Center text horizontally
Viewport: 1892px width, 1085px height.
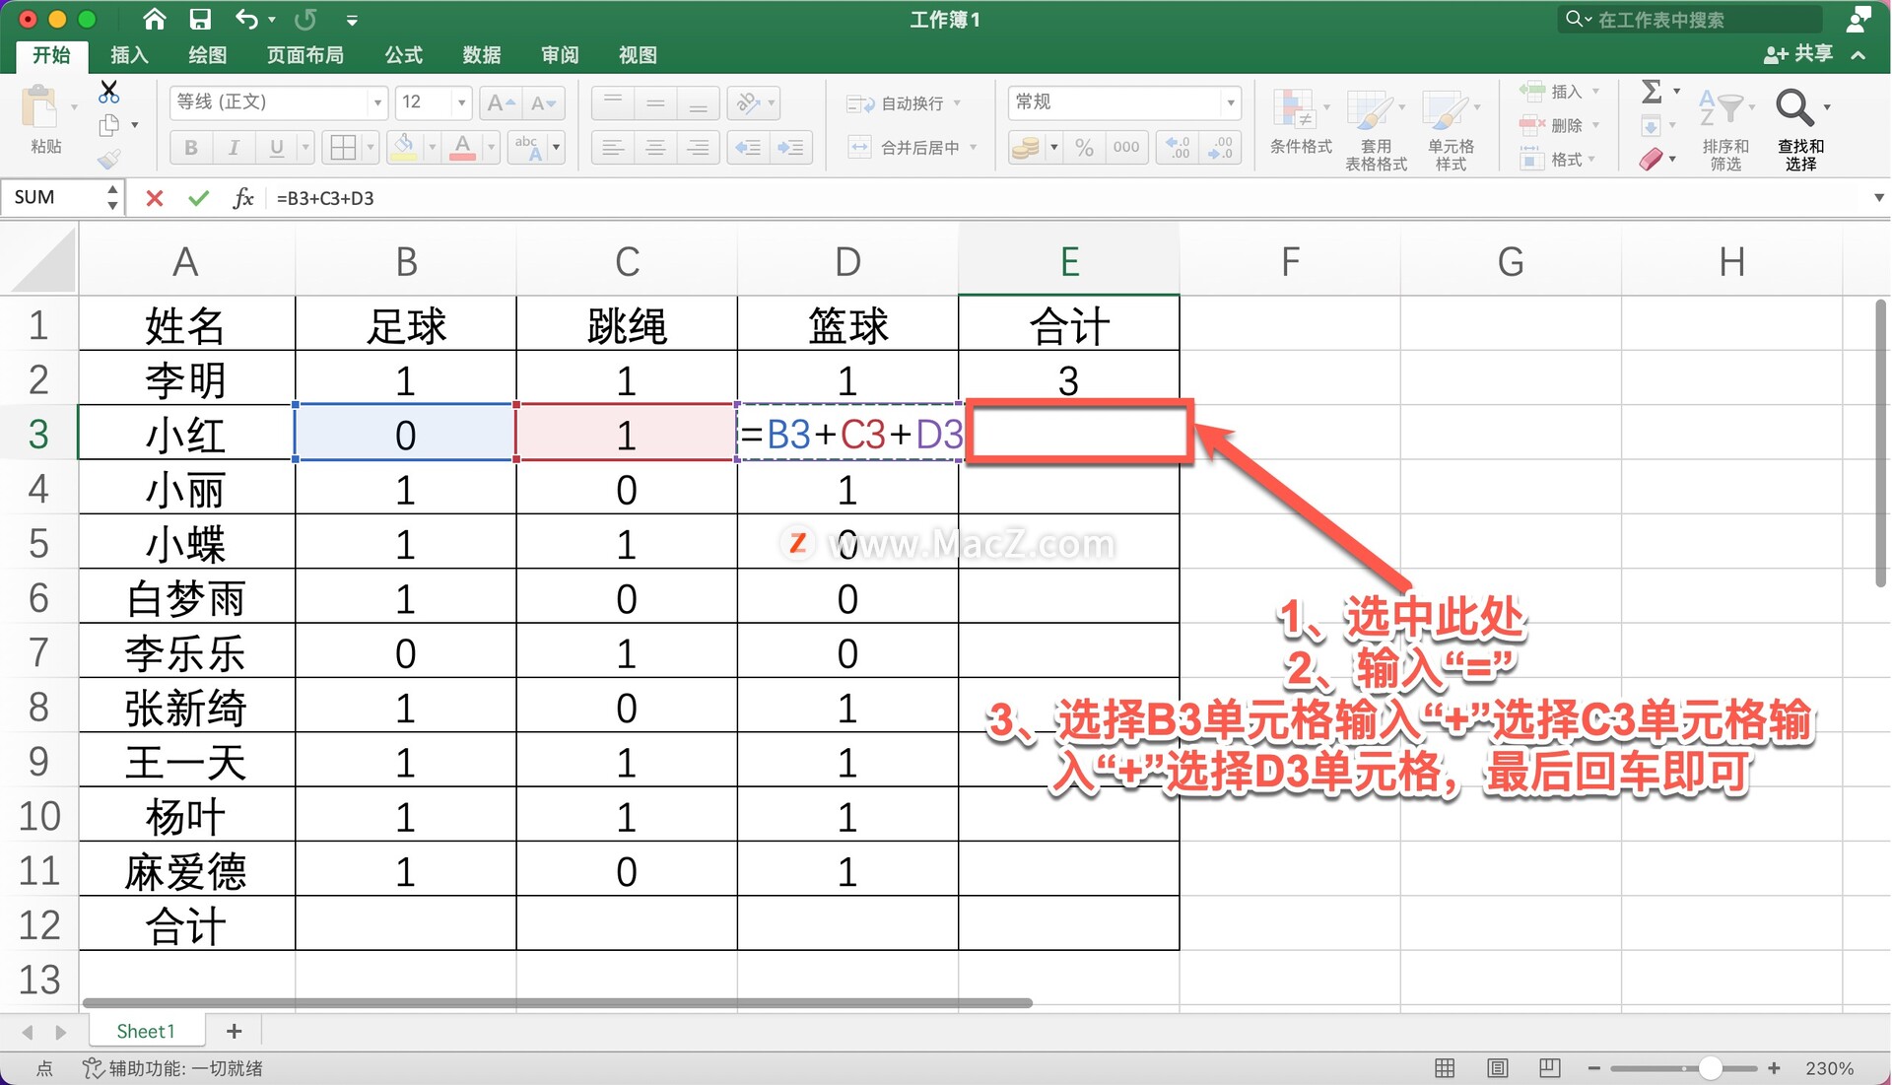655,148
